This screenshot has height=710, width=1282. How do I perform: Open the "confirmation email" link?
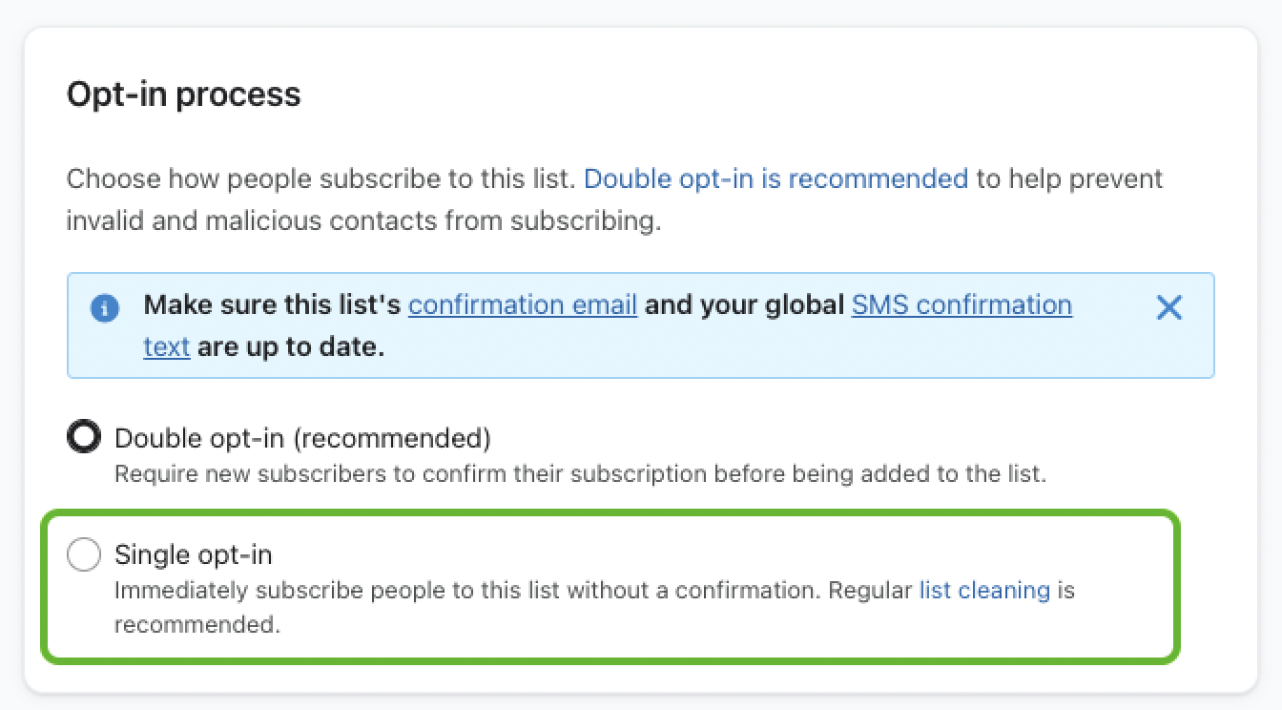523,305
